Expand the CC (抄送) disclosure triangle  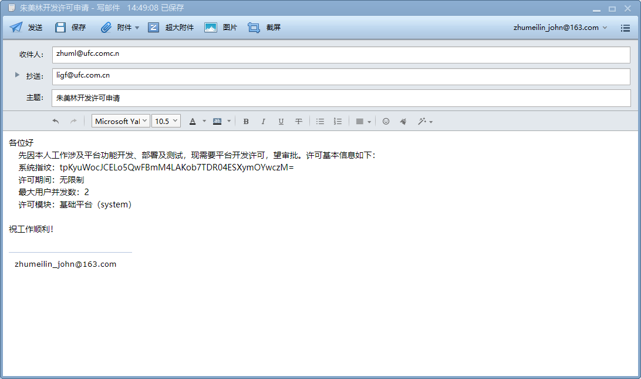coord(17,75)
